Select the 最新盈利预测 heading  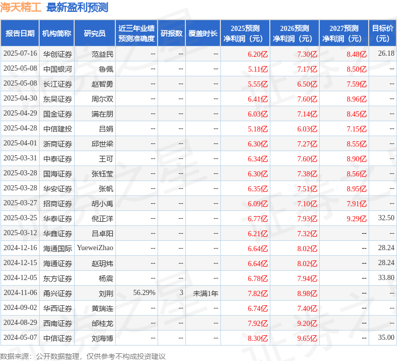click(x=77, y=7)
